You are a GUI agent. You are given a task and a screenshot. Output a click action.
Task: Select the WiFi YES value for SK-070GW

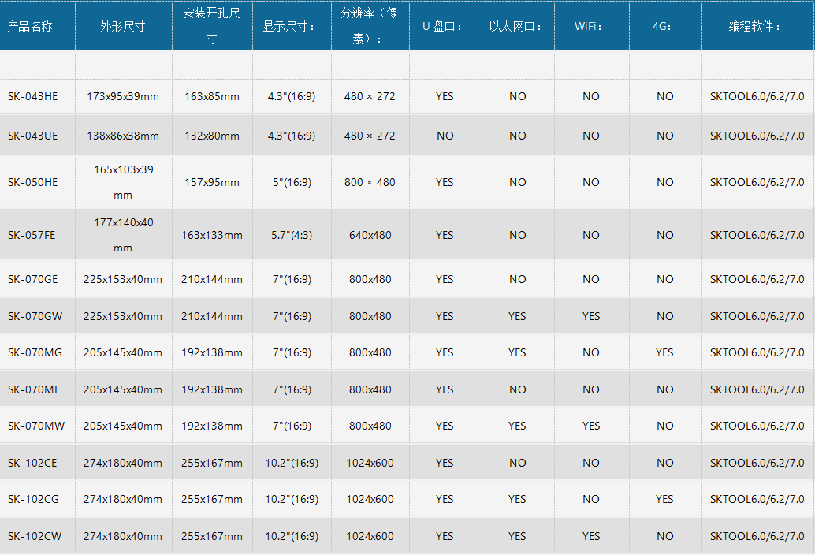point(591,316)
